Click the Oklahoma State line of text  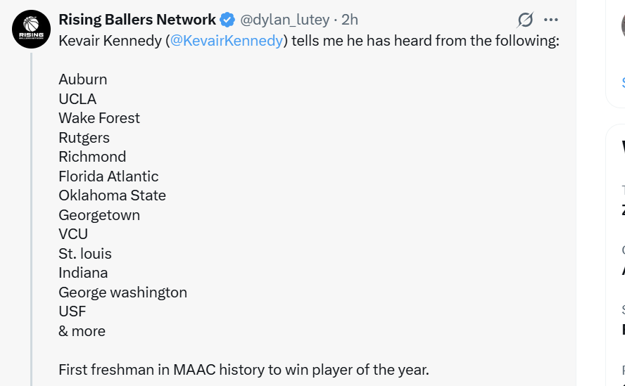tap(112, 195)
